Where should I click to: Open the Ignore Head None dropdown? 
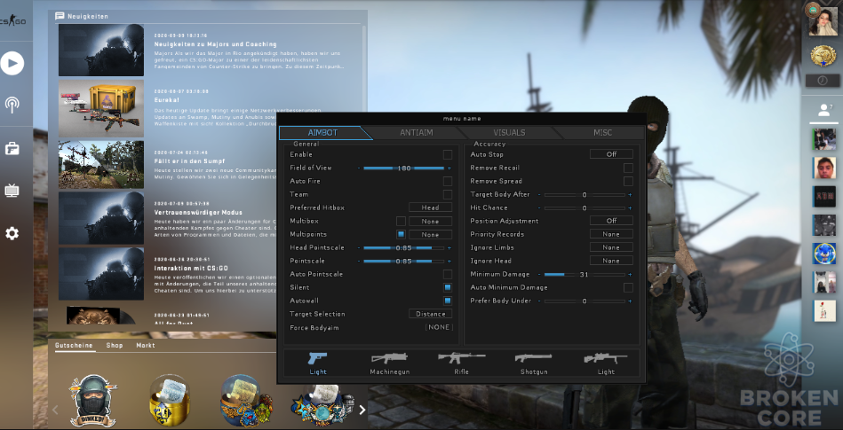click(611, 261)
